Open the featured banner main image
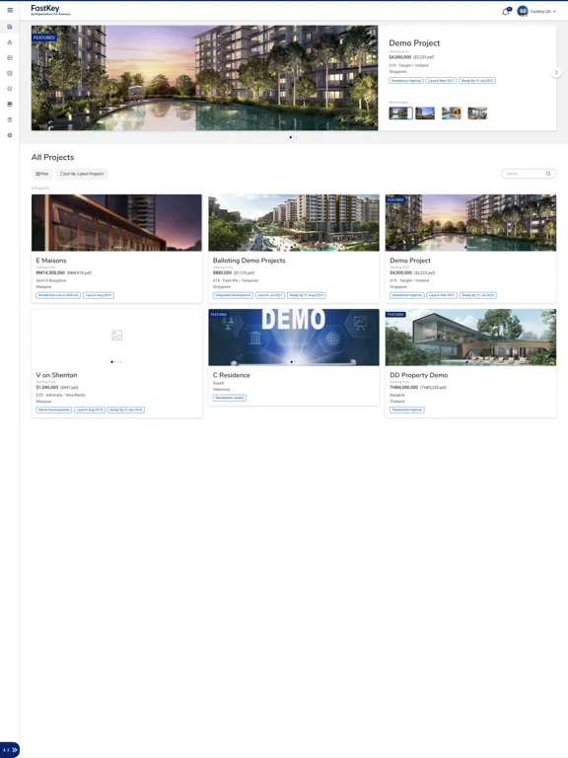 [205, 78]
